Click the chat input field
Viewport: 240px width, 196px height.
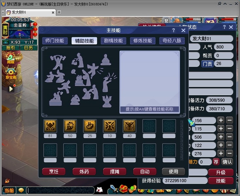click(x=60, y=190)
